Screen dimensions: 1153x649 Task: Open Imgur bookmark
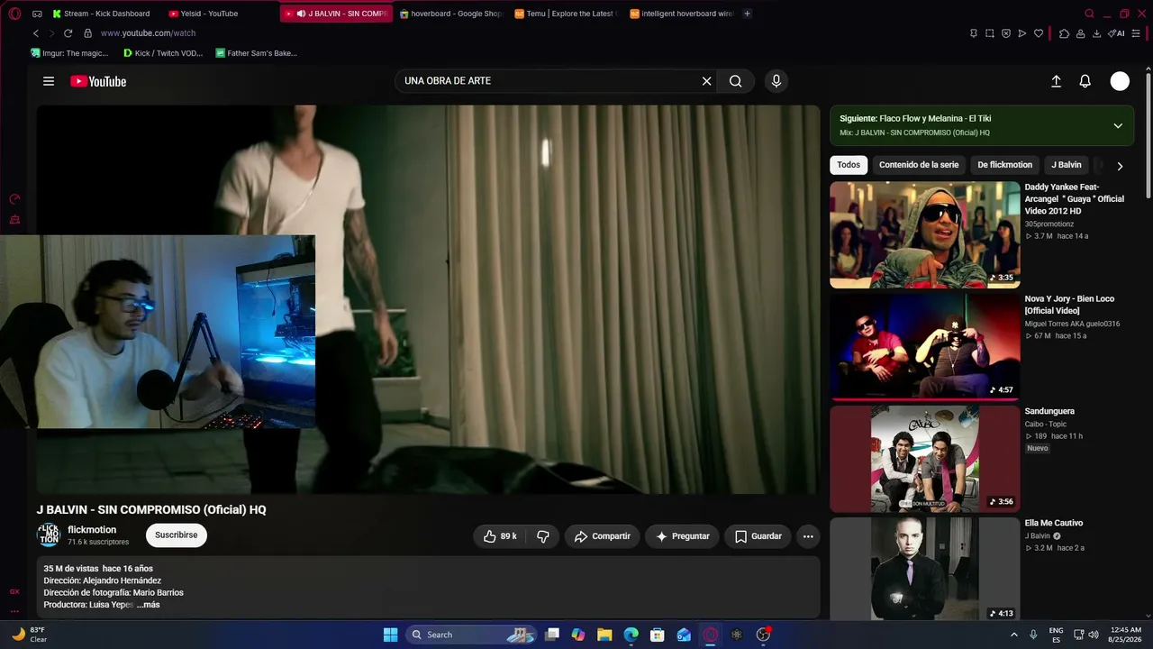click(x=69, y=53)
